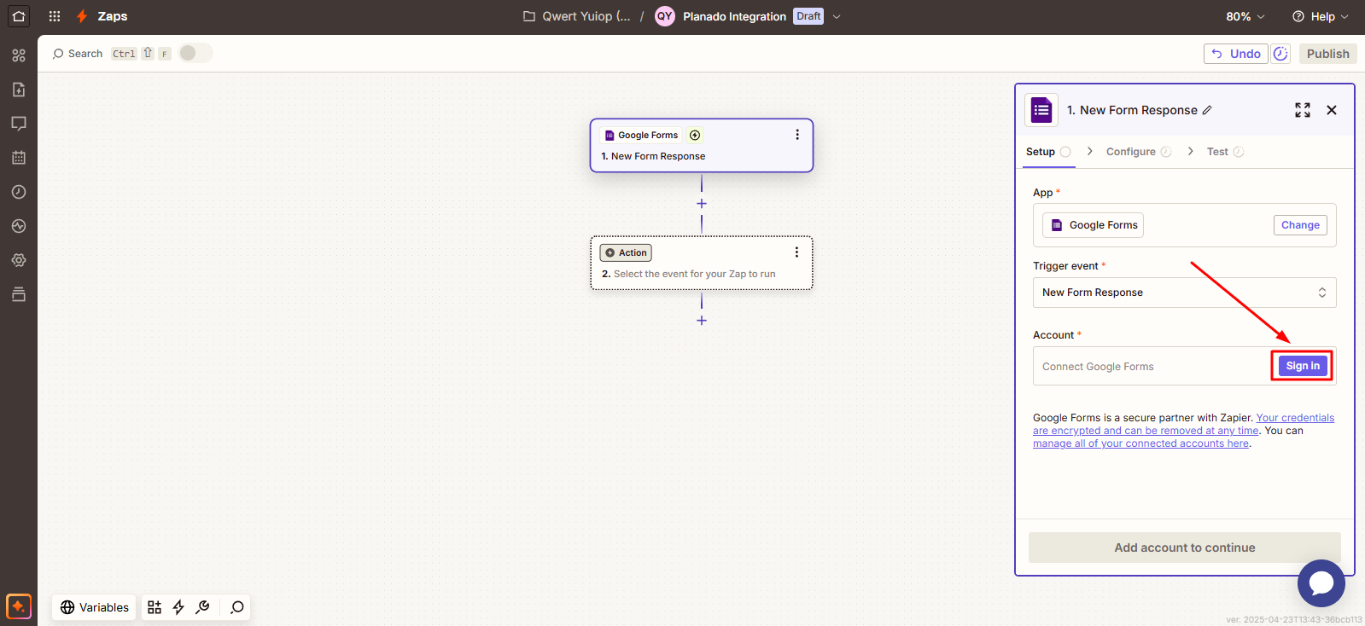The image size is (1365, 626).
Task: Open the Google Forms step three-dot menu
Action: (x=797, y=135)
